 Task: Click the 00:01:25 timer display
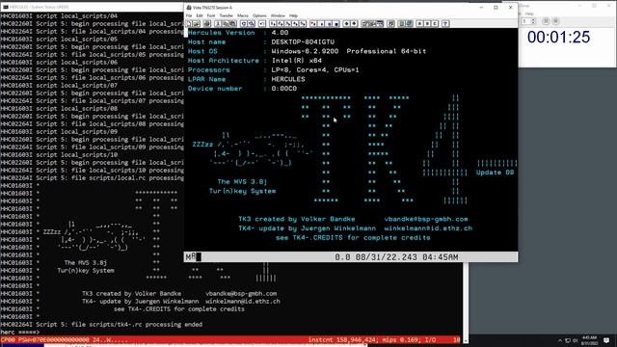click(x=558, y=38)
